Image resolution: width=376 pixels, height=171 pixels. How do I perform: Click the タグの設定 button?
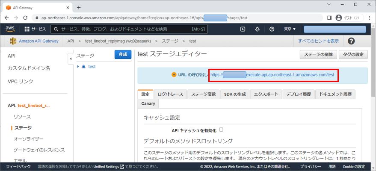[x=353, y=54]
